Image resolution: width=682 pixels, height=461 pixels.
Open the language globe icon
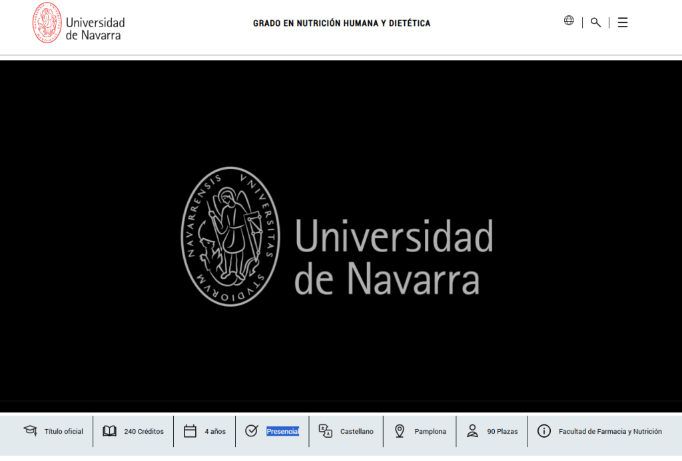tap(569, 21)
